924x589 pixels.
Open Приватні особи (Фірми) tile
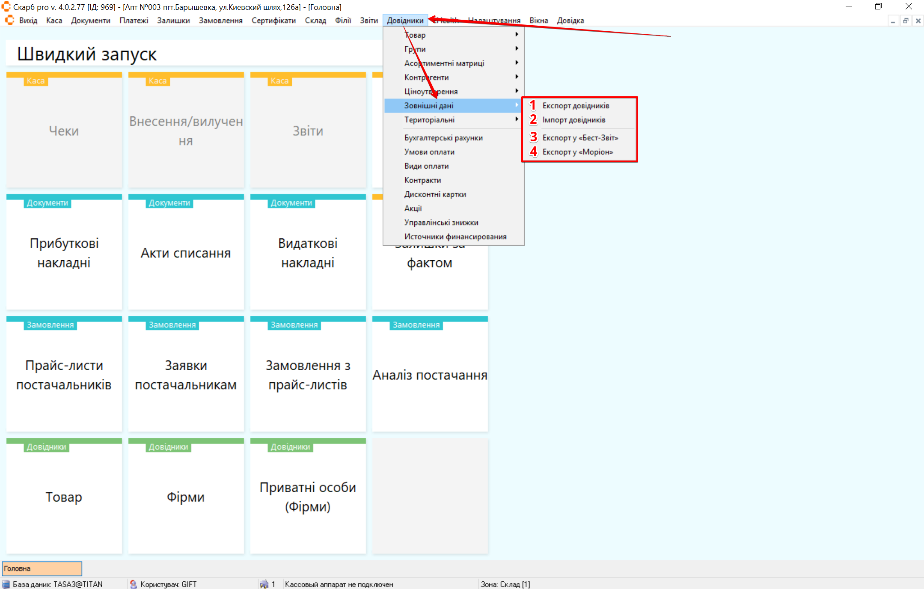308,496
